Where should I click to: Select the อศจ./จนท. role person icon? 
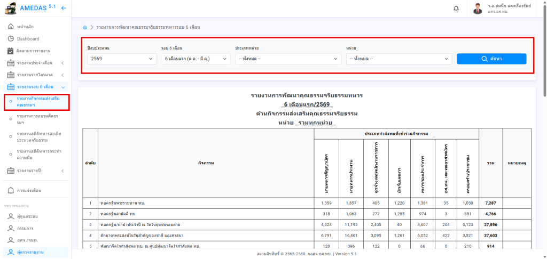[x=11, y=240]
